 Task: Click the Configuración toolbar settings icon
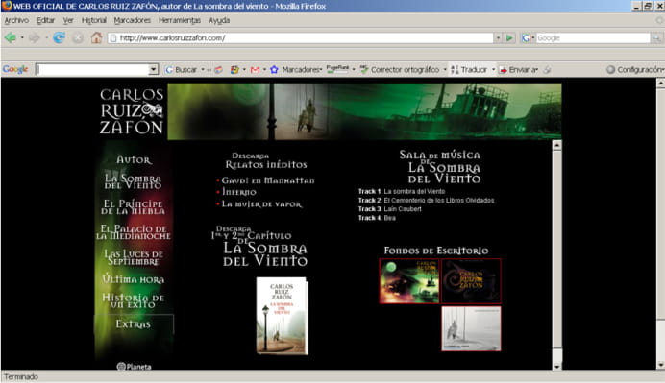(x=611, y=70)
